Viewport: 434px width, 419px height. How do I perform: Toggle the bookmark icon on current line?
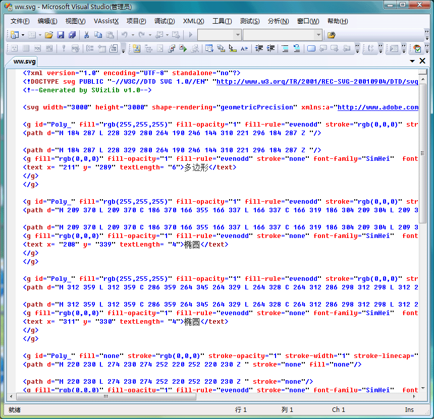pyautogui.click(x=311, y=48)
